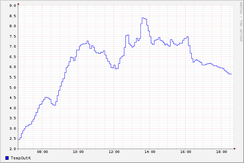
Task: Select the 10:00 time axis label
Action: (78, 152)
